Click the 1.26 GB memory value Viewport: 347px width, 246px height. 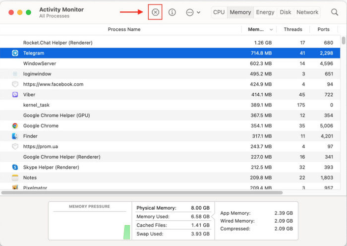263,43
